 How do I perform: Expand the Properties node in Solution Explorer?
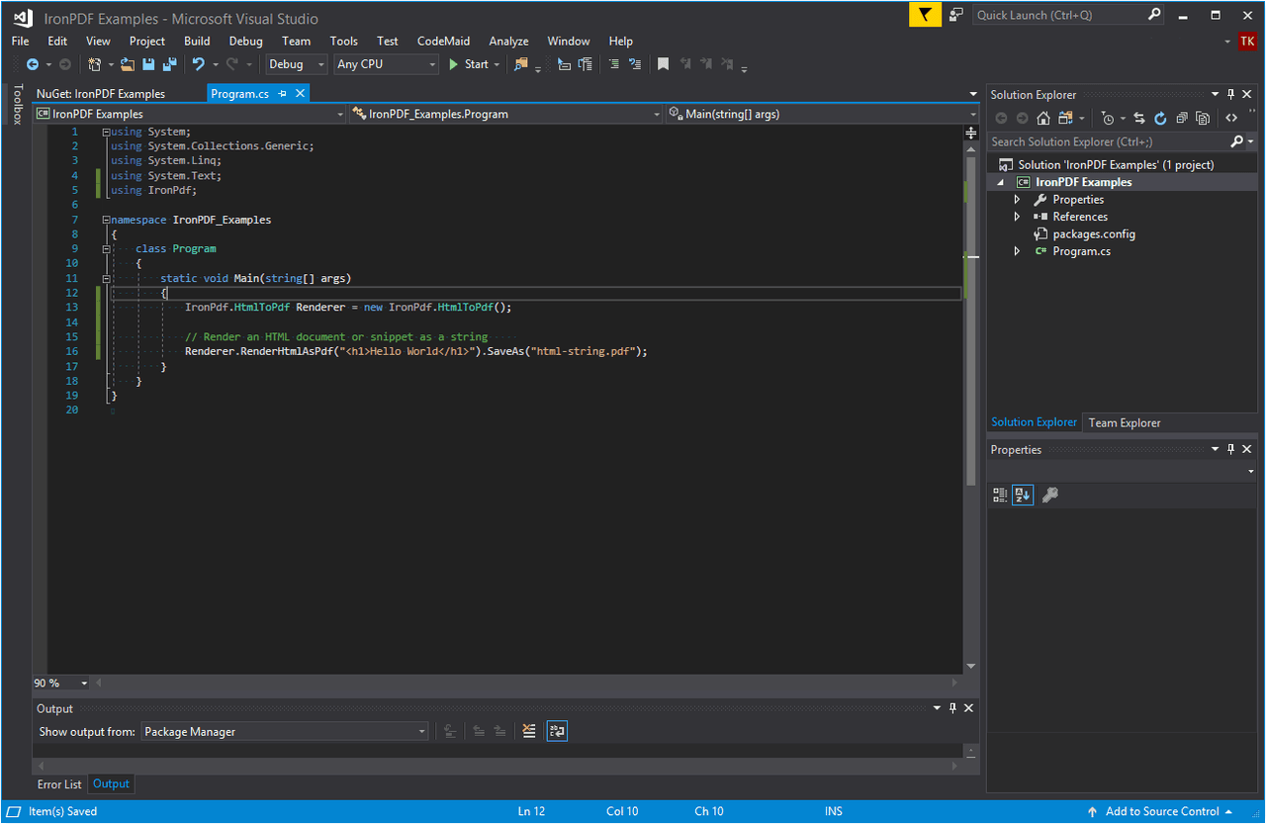coord(1017,200)
